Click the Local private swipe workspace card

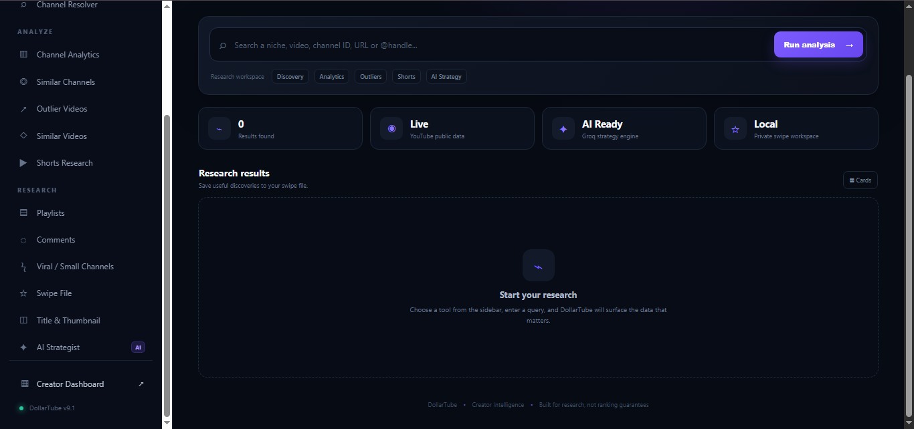[796, 128]
